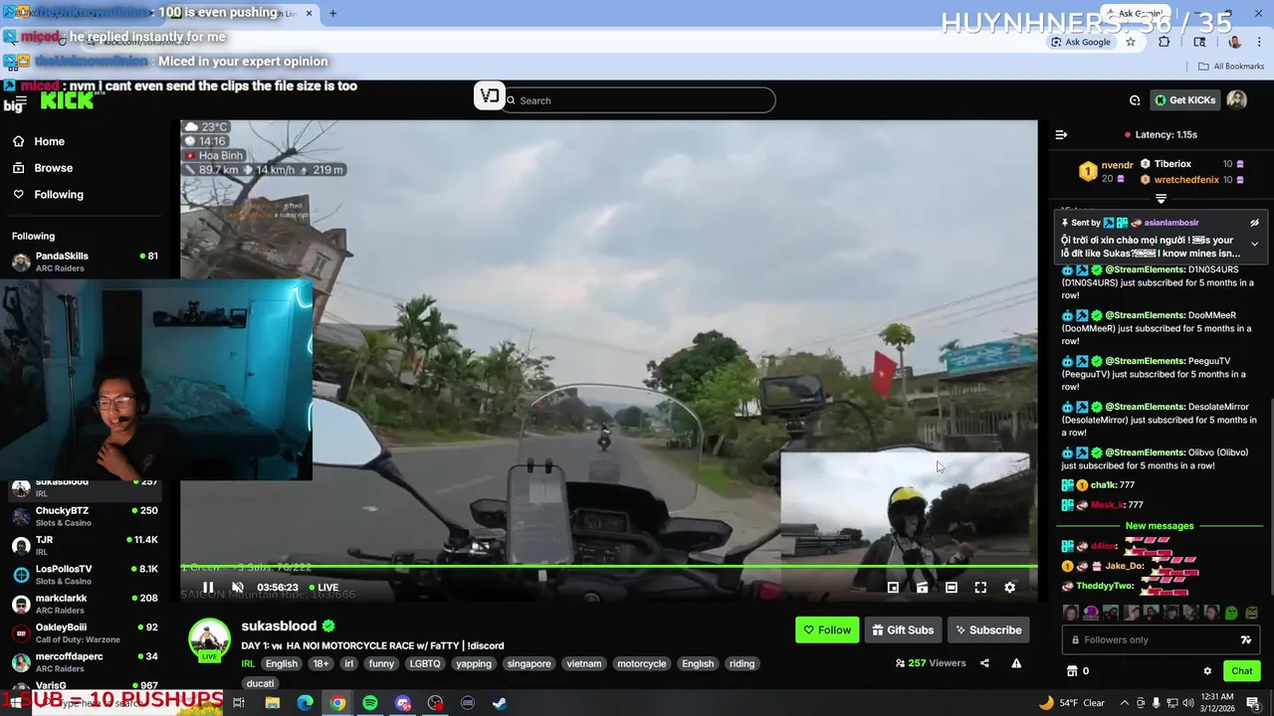Screen dimensions: 1274x716
Task: Open the LosPollosTV channel
Action: (85, 575)
